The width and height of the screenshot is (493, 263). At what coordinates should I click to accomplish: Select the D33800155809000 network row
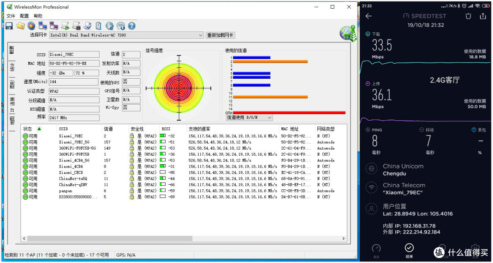(184, 197)
